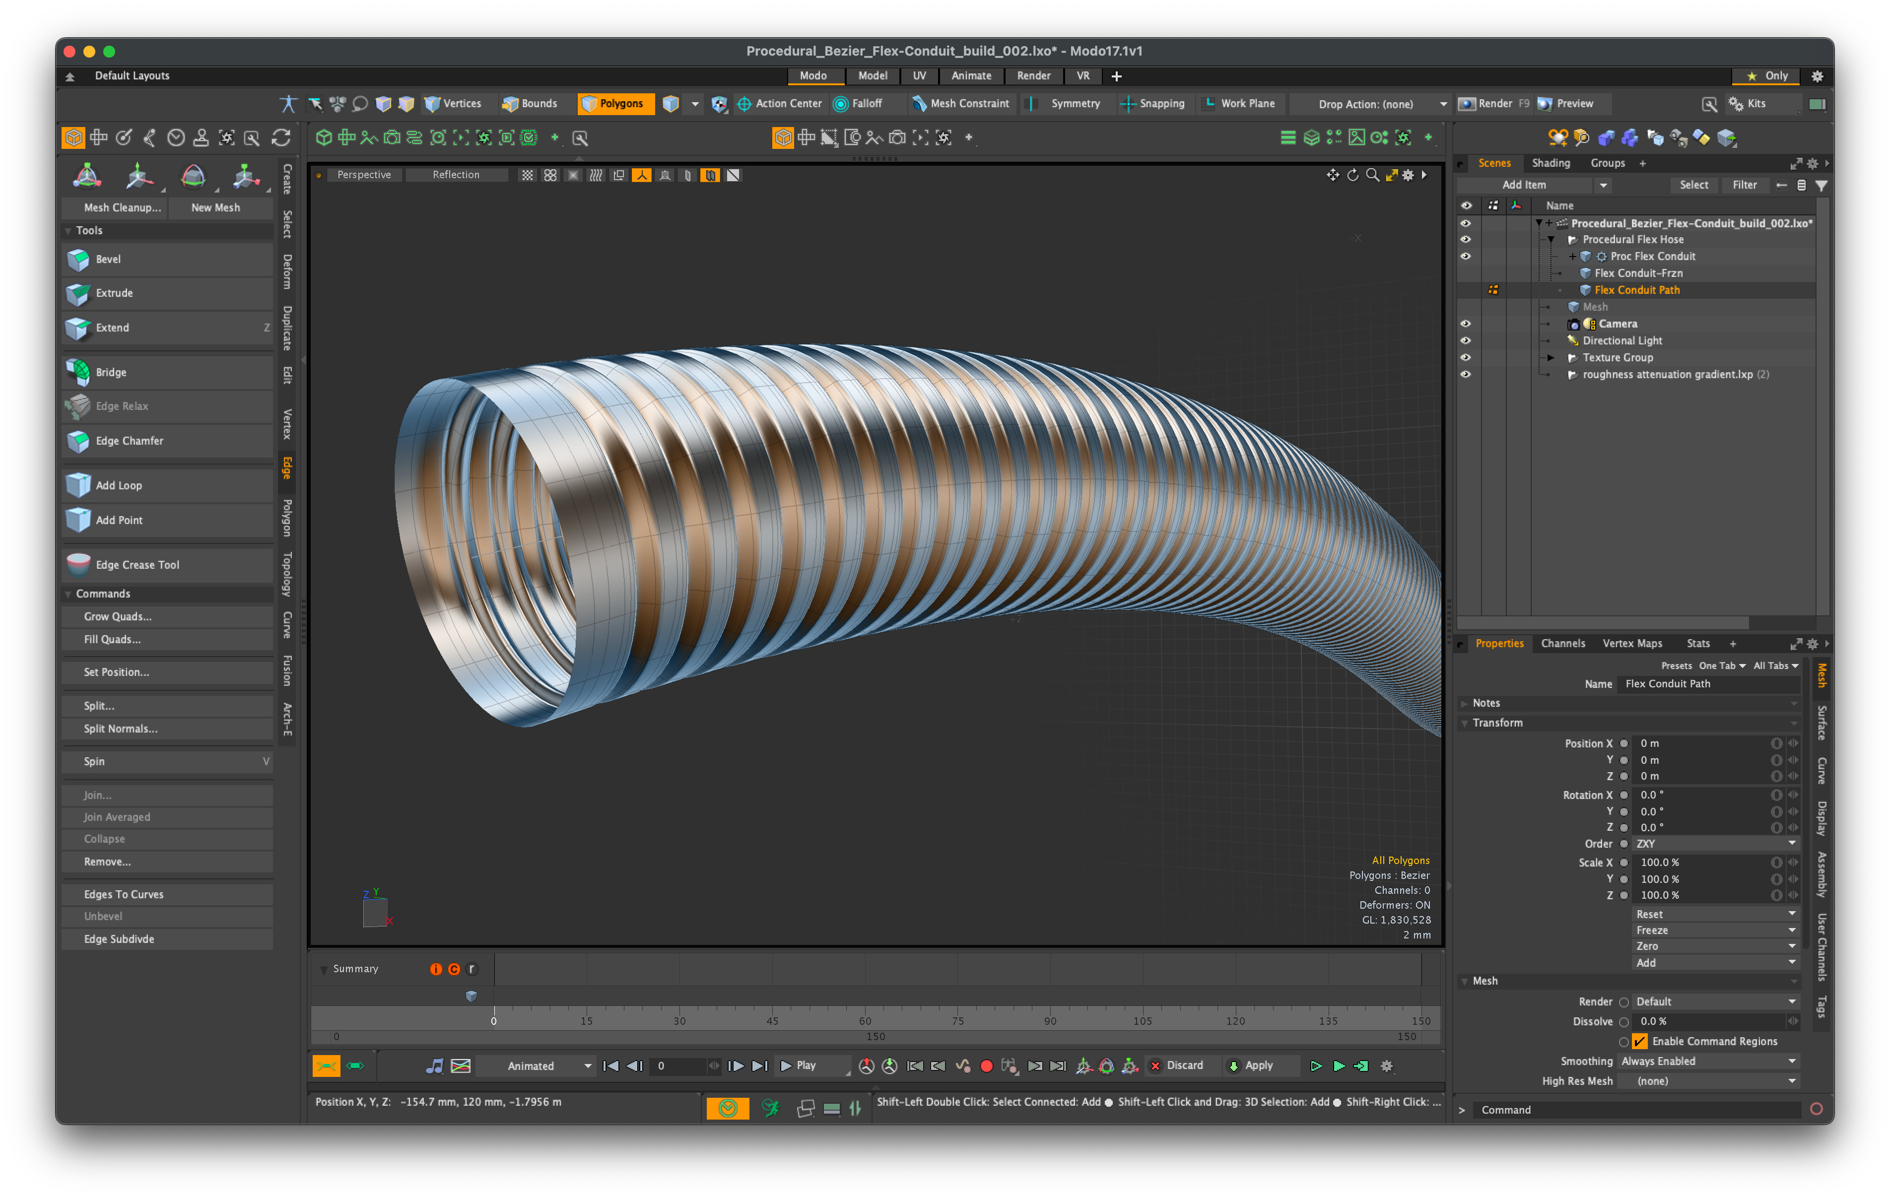Screen dimensions: 1890x1198
Task: Click the Command input field
Action: click(1637, 1110)
